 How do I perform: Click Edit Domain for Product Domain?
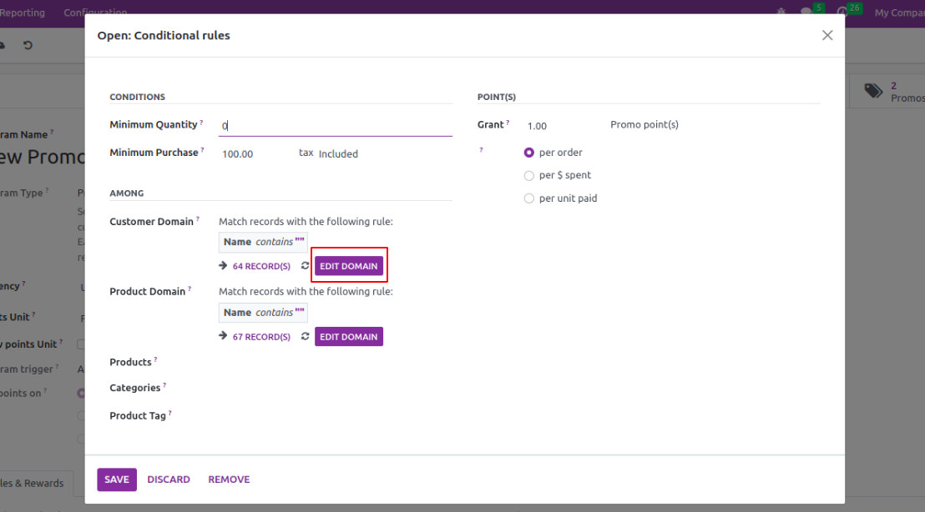(349, 337)
